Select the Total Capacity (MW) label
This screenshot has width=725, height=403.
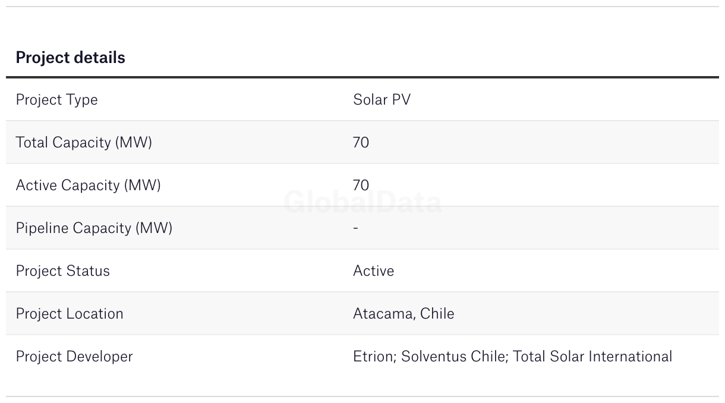[84, 143]
